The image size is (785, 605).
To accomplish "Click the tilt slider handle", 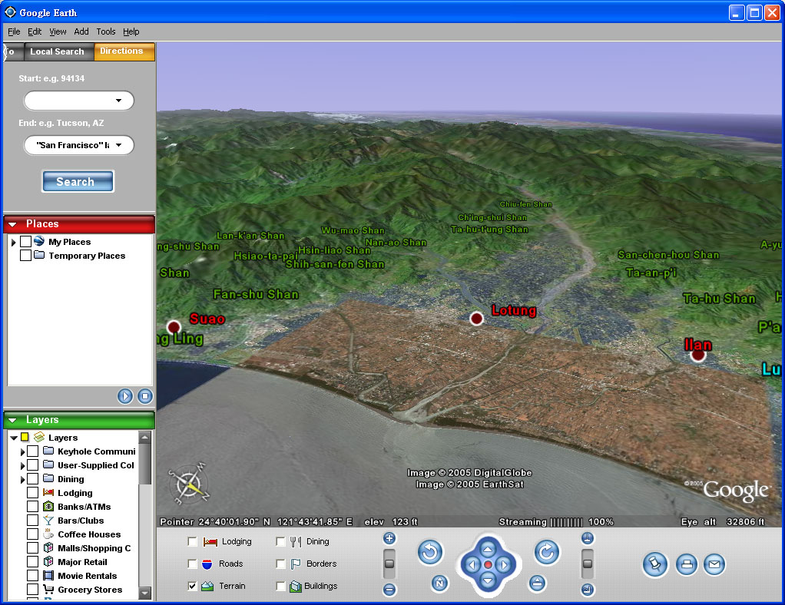I will (588, 564).
